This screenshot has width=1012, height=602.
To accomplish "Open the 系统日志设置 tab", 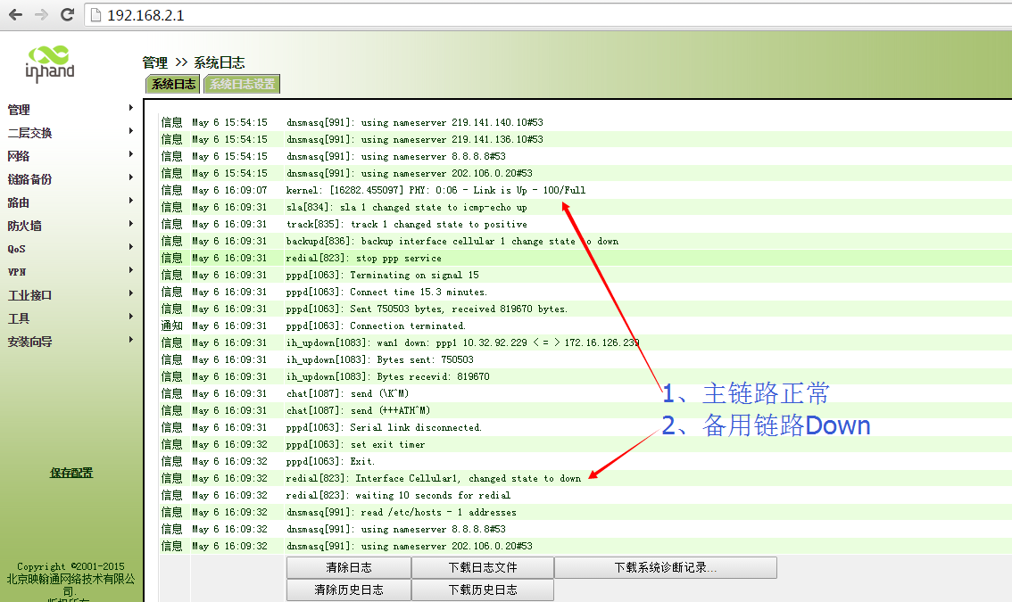I will [242, 84].
